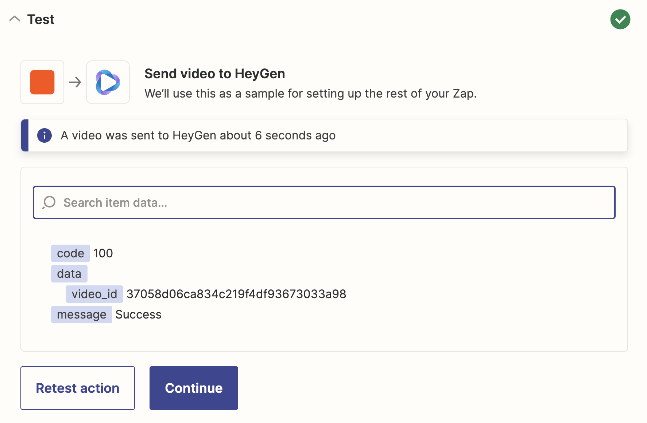The image size is (647, 423).
Task: Select the code field label
Action: (70, 253)
